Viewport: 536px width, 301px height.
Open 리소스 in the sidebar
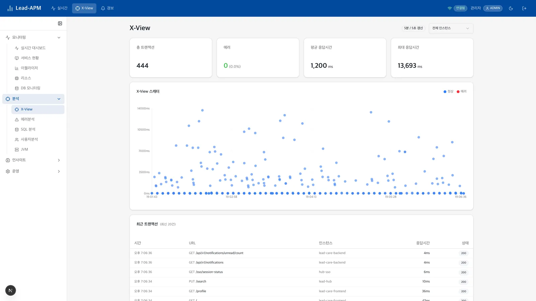click(38, 78)
